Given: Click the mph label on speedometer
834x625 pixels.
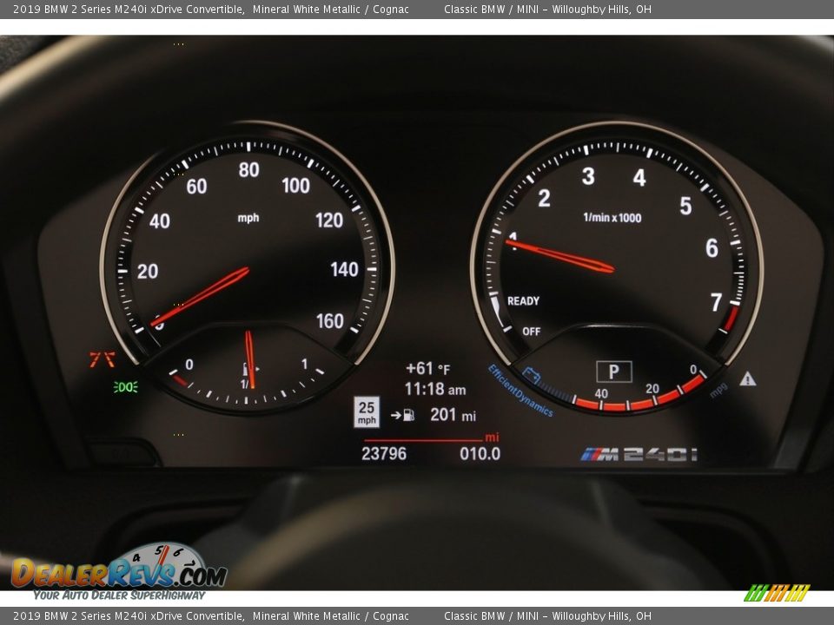Looking at the screenshot, I should [248, 218].
